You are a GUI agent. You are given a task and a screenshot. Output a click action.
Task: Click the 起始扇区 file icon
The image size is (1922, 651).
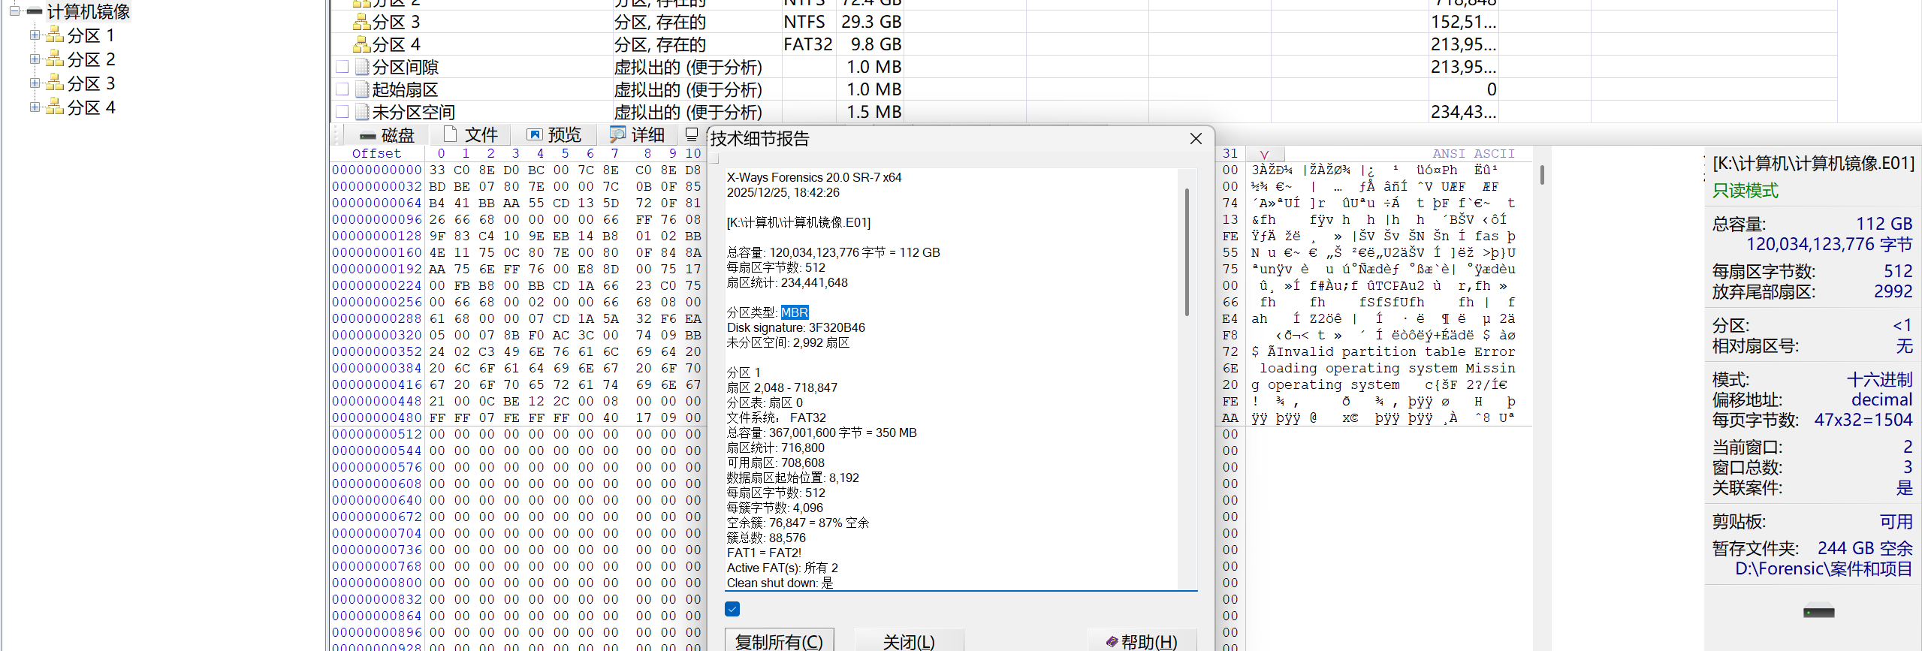tap(362, 89)
